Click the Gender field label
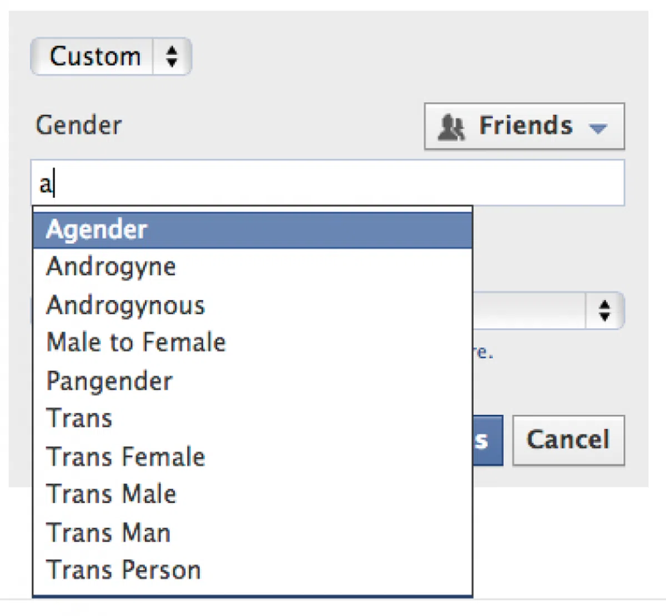 point(79,125)
